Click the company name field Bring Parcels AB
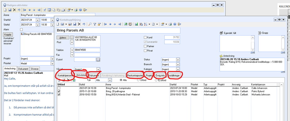The image size is (290, 121). [x=118, y=30]
